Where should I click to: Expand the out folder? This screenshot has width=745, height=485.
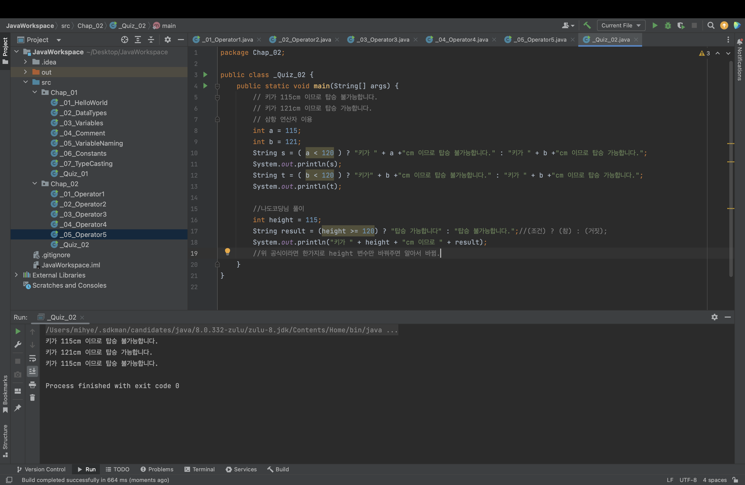point(25,72)
